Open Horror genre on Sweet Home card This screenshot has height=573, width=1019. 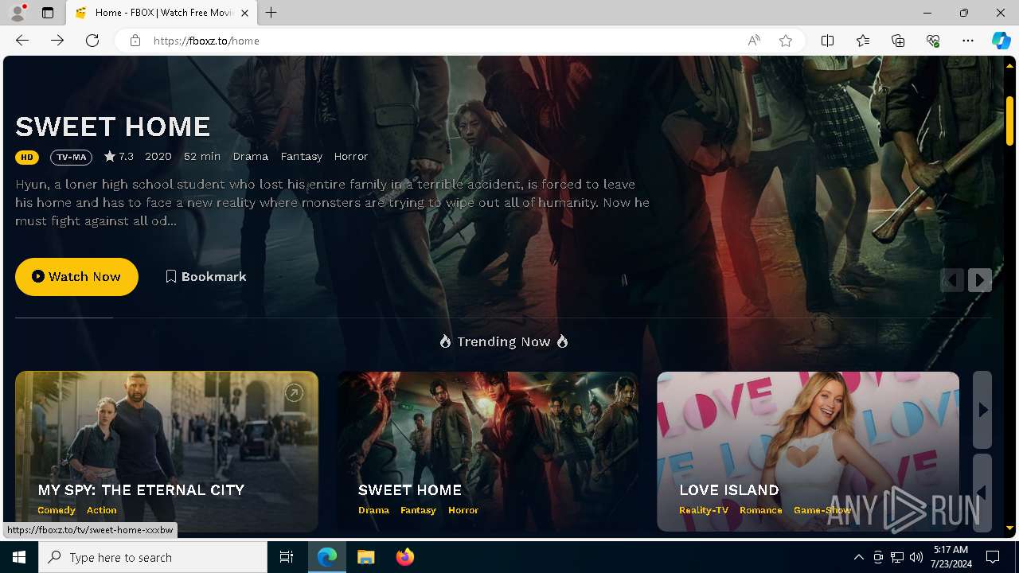tap(463, 510)
